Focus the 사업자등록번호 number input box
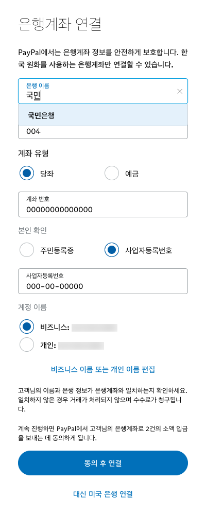Screen dimensions: 206x515 [x=103, y=281]
